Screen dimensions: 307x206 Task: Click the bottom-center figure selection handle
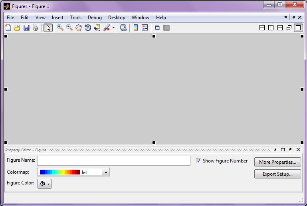(x=154, y=143)
